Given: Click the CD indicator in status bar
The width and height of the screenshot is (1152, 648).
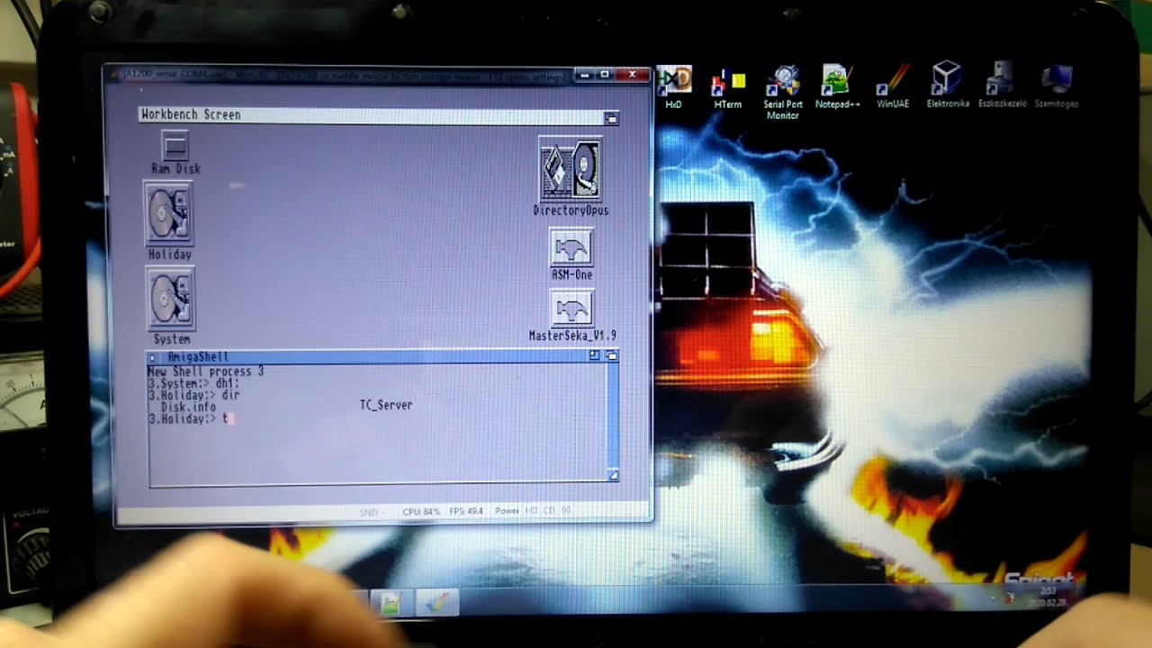Looking at the screenshot, I should point(549,511).
